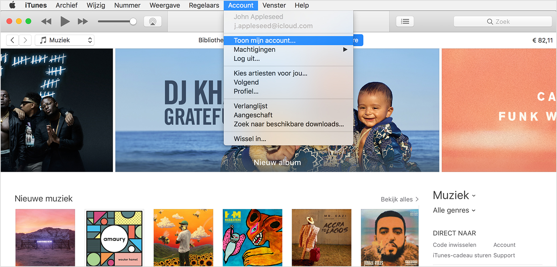Open the DJ Khaled Grateful banner
The width and height of the screenshot is (557, 267).
(x=277, y=110)
